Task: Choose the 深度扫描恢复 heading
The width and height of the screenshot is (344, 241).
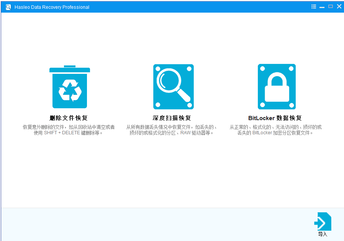Action: 172,118
